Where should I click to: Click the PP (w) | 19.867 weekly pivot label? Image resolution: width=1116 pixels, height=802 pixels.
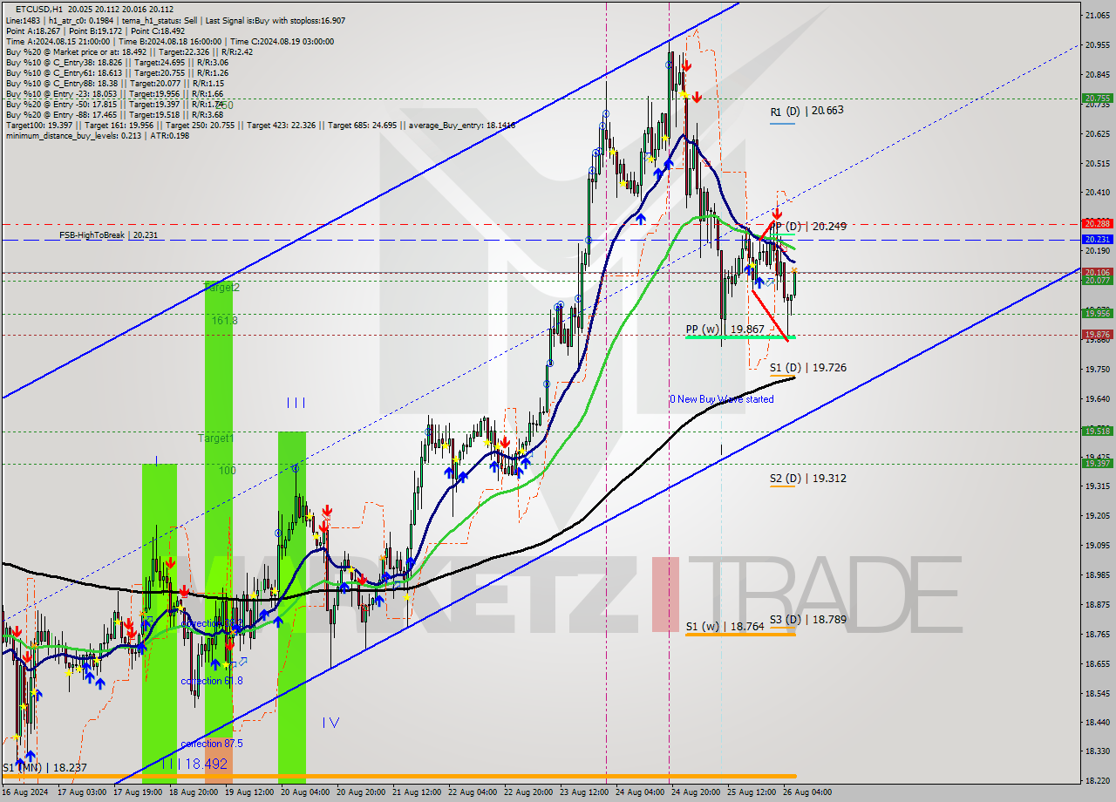pos(725,330)
